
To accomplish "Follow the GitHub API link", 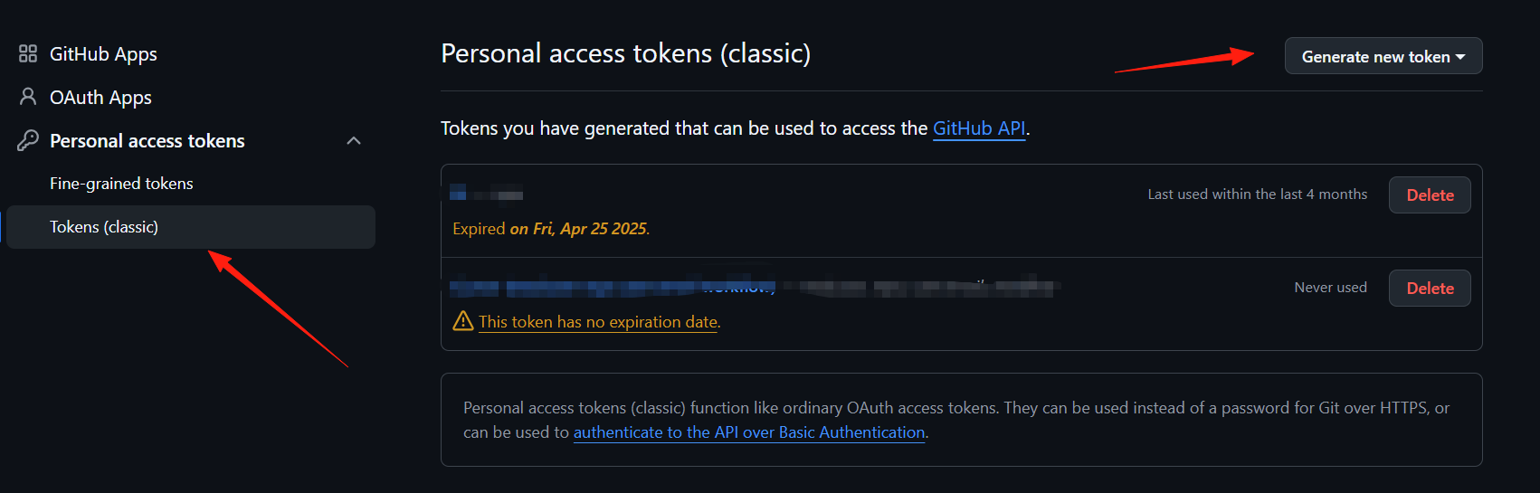I will click(x=979, y=128).
